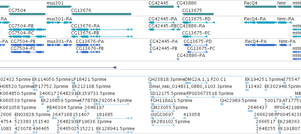The width and height of the screenshot is (301, 134).
Task: Select the mus301 gene bar
Action: point(59,7)
